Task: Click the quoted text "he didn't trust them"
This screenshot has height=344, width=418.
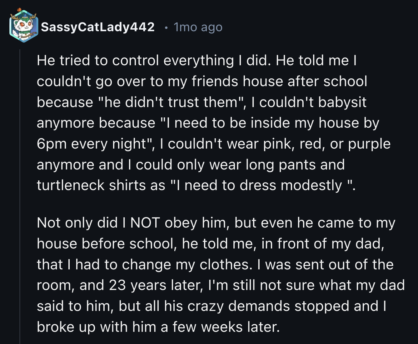Action: [171, 102]
